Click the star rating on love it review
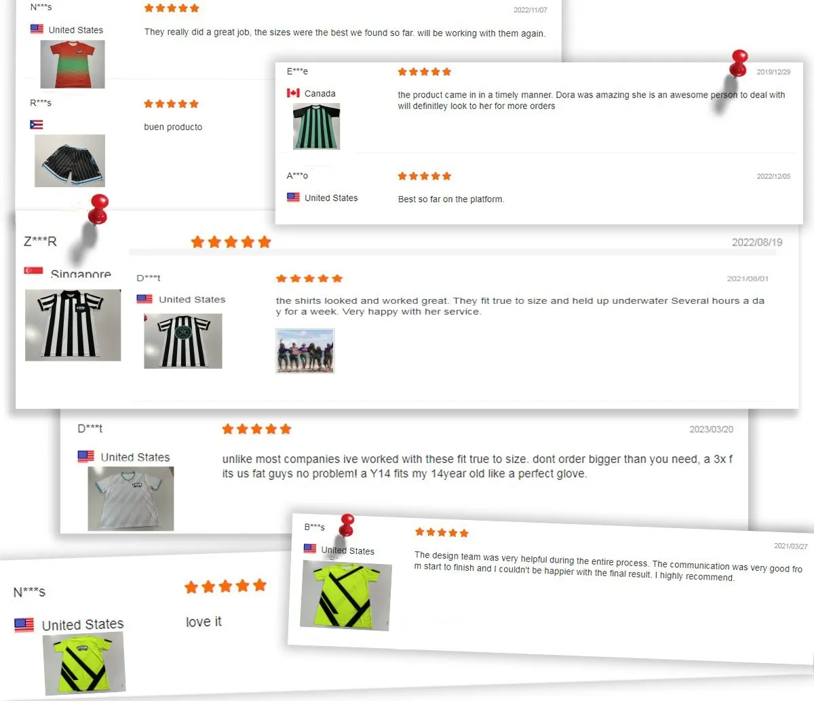814x701 pixels. coord(225,586)
